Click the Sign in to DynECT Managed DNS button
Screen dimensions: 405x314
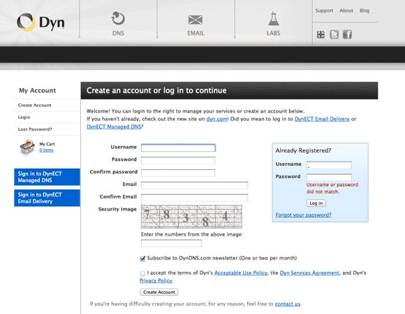tap(47, 177)
